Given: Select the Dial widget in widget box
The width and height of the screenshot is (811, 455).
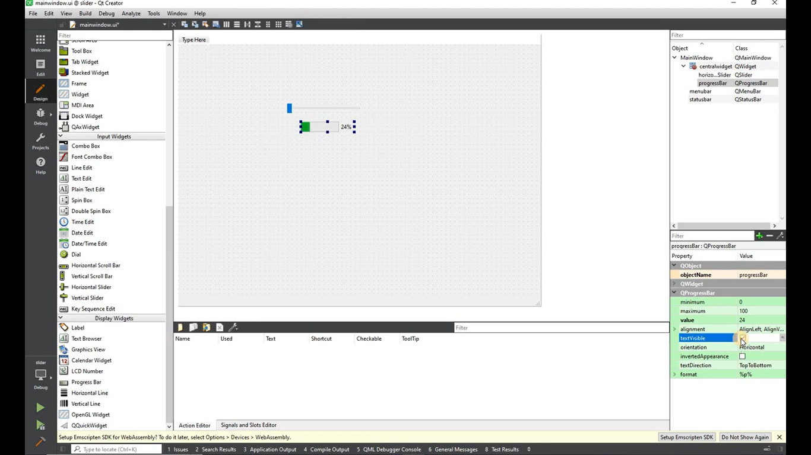Looking at the screenshot, I should pyautogui.click(x=76, y=254).
